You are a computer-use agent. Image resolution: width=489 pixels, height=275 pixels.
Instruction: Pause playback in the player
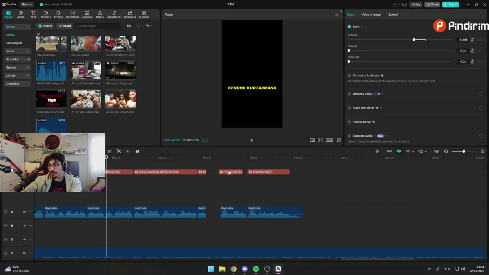pyautogui.click(x=252, y=140)
